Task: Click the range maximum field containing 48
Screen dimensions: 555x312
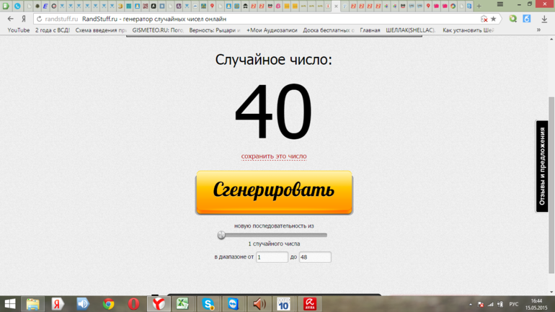Action: 315,257
